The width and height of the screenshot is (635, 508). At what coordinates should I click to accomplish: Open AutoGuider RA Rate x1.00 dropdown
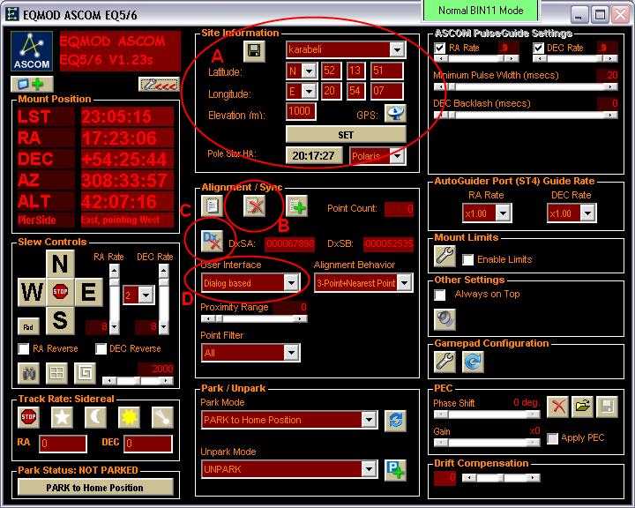[503, 213]
